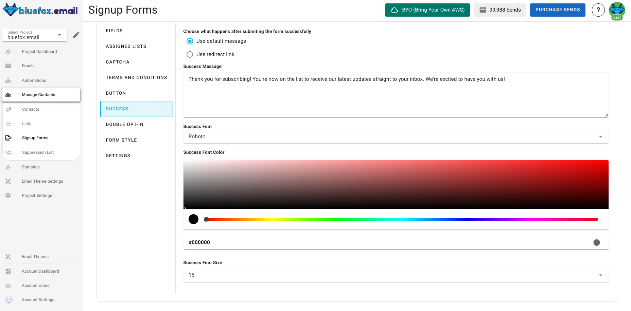Select the Use default message option
This screenshot has height=311, width=631.
[x=190, y=41]
